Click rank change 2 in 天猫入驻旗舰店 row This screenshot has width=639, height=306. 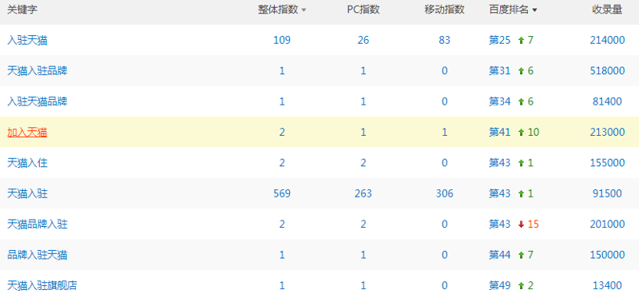click(530, 286)
